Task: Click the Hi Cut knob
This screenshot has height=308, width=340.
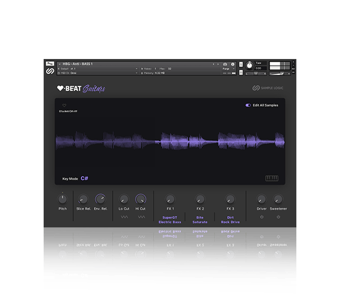Action: tap(141, 199)
